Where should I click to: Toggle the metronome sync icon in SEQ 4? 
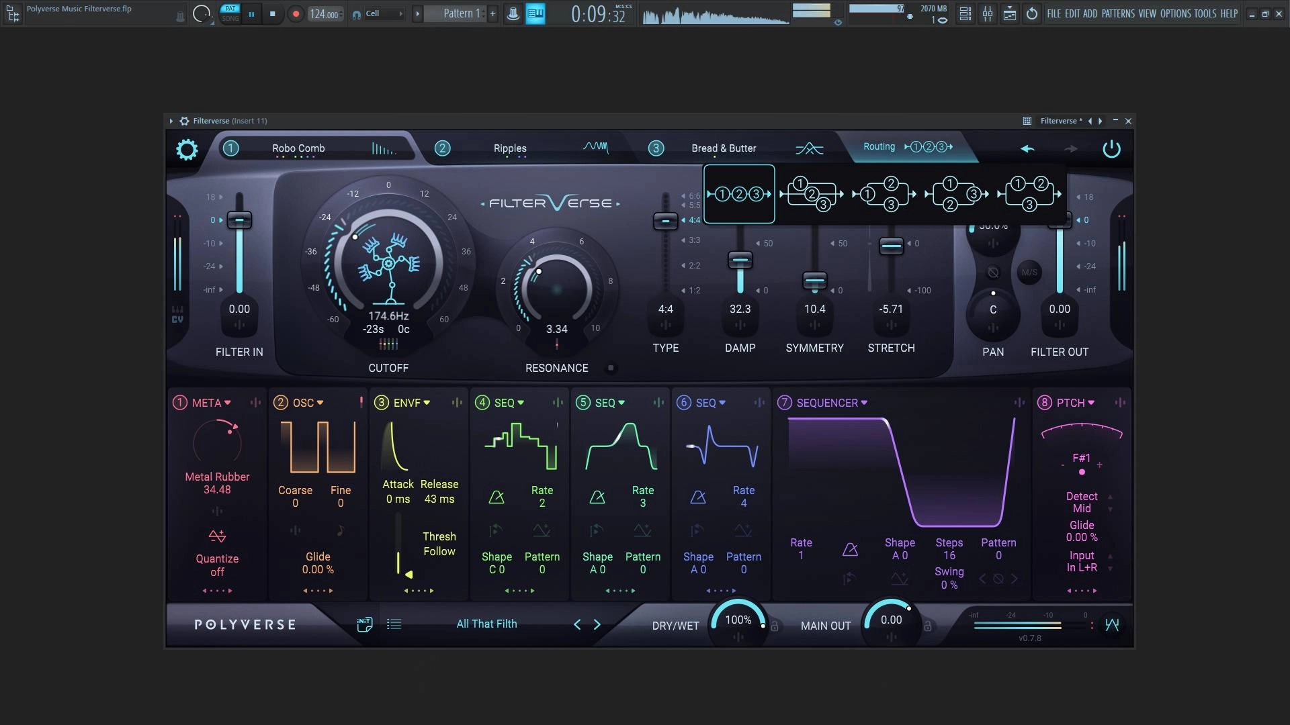pos(497,497)
